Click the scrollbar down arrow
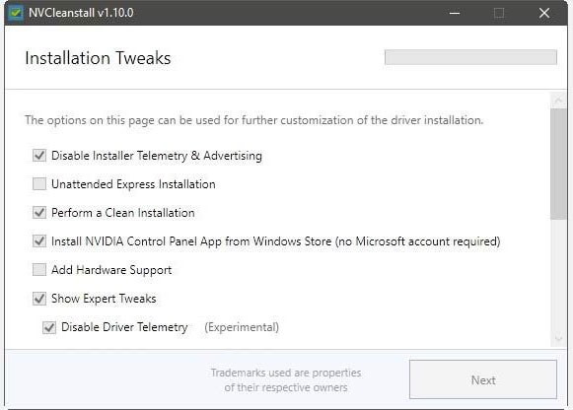Image resolution: width=573 pixels, height=410 pixels. point(558,338)
